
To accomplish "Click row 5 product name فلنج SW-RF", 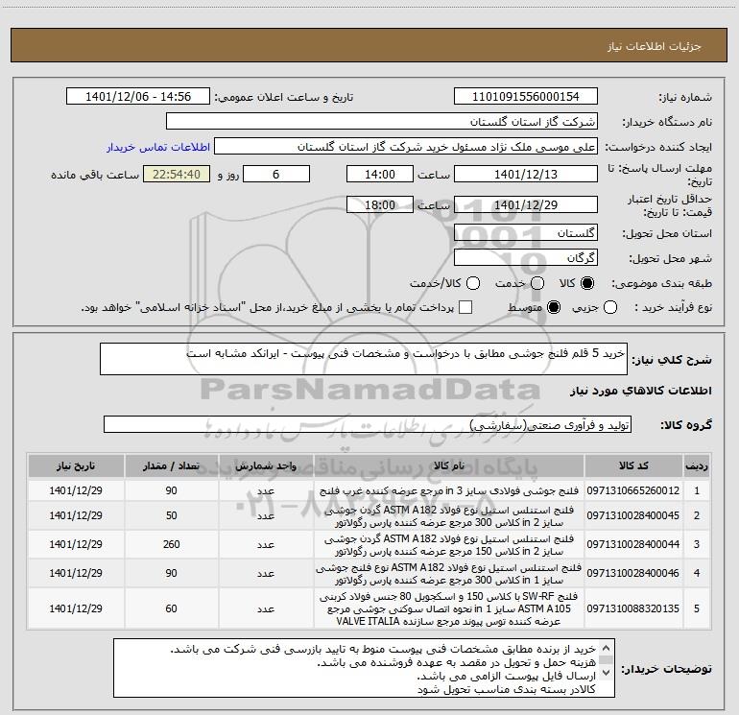I will [449, 608].
